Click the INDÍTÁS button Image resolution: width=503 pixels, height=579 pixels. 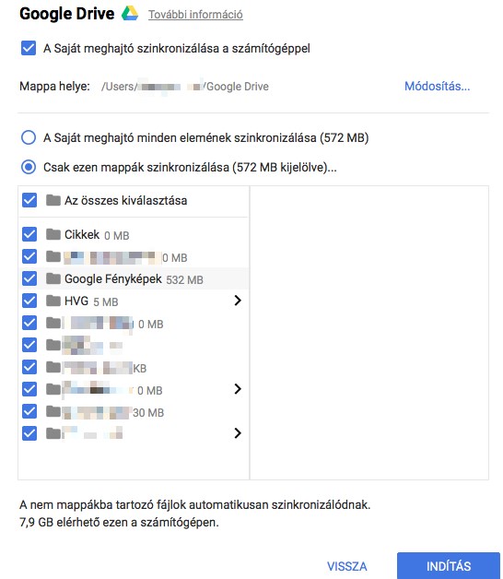click(449, 566)
